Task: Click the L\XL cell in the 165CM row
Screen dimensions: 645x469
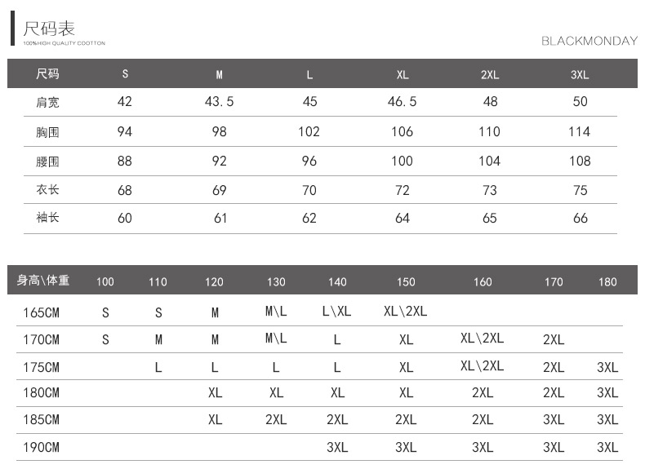Action: (336, 312)
